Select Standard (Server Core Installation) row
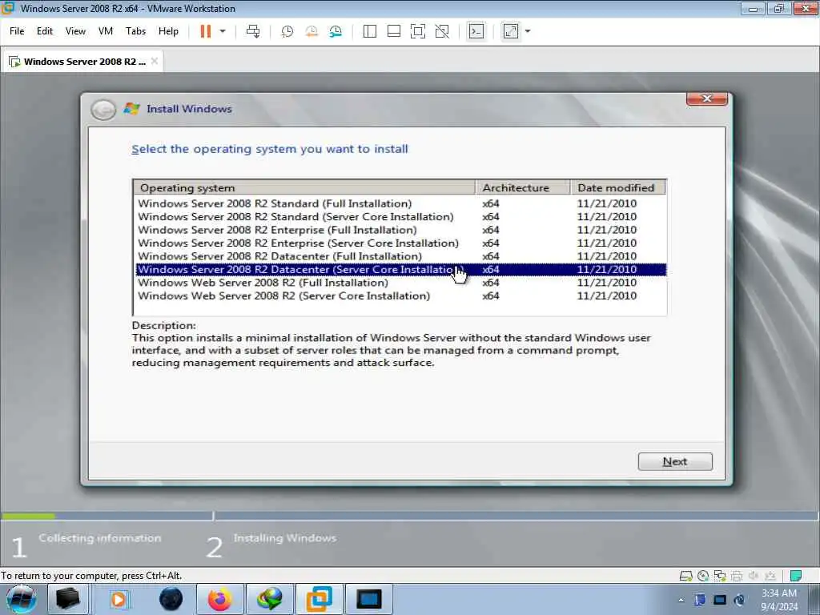 click(401, 216)
